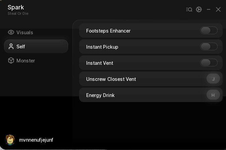Click the Footsteps Enhancer label text

pyautogui.click(x=108, y=31)
